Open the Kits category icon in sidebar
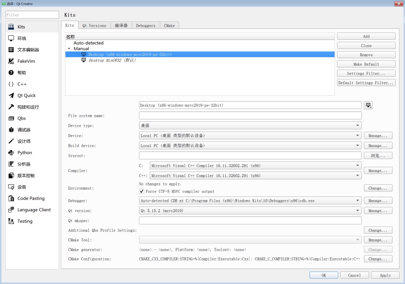 11,27
